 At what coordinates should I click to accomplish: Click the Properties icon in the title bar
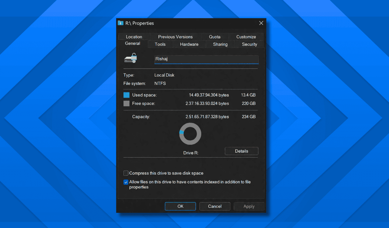[120, 23]
